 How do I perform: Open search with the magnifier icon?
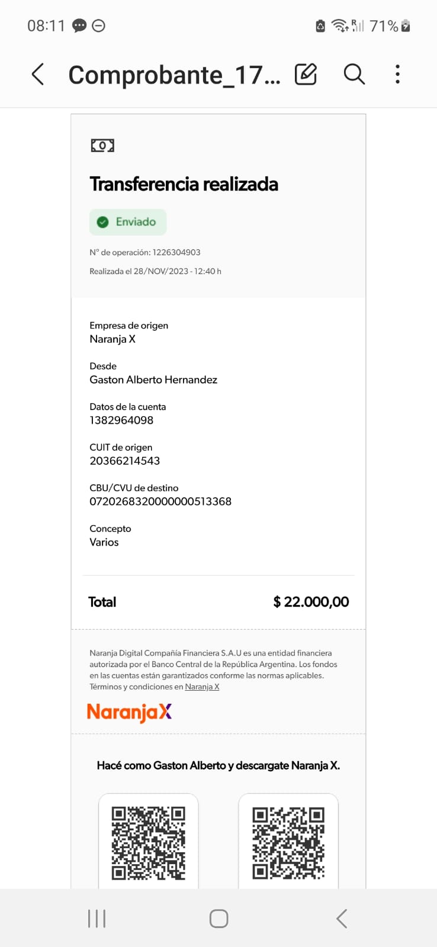(354, 75)
